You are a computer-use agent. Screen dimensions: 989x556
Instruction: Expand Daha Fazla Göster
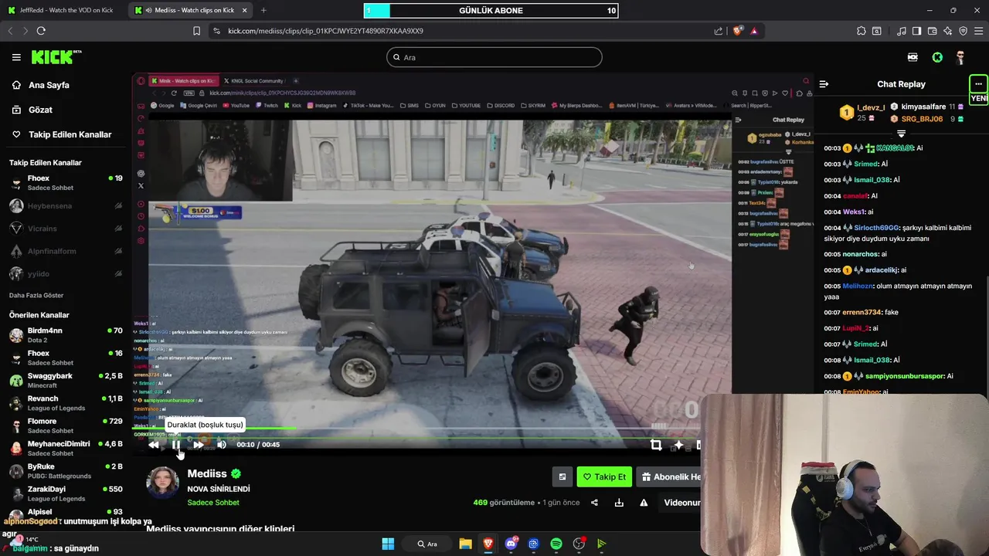point(36,295)
